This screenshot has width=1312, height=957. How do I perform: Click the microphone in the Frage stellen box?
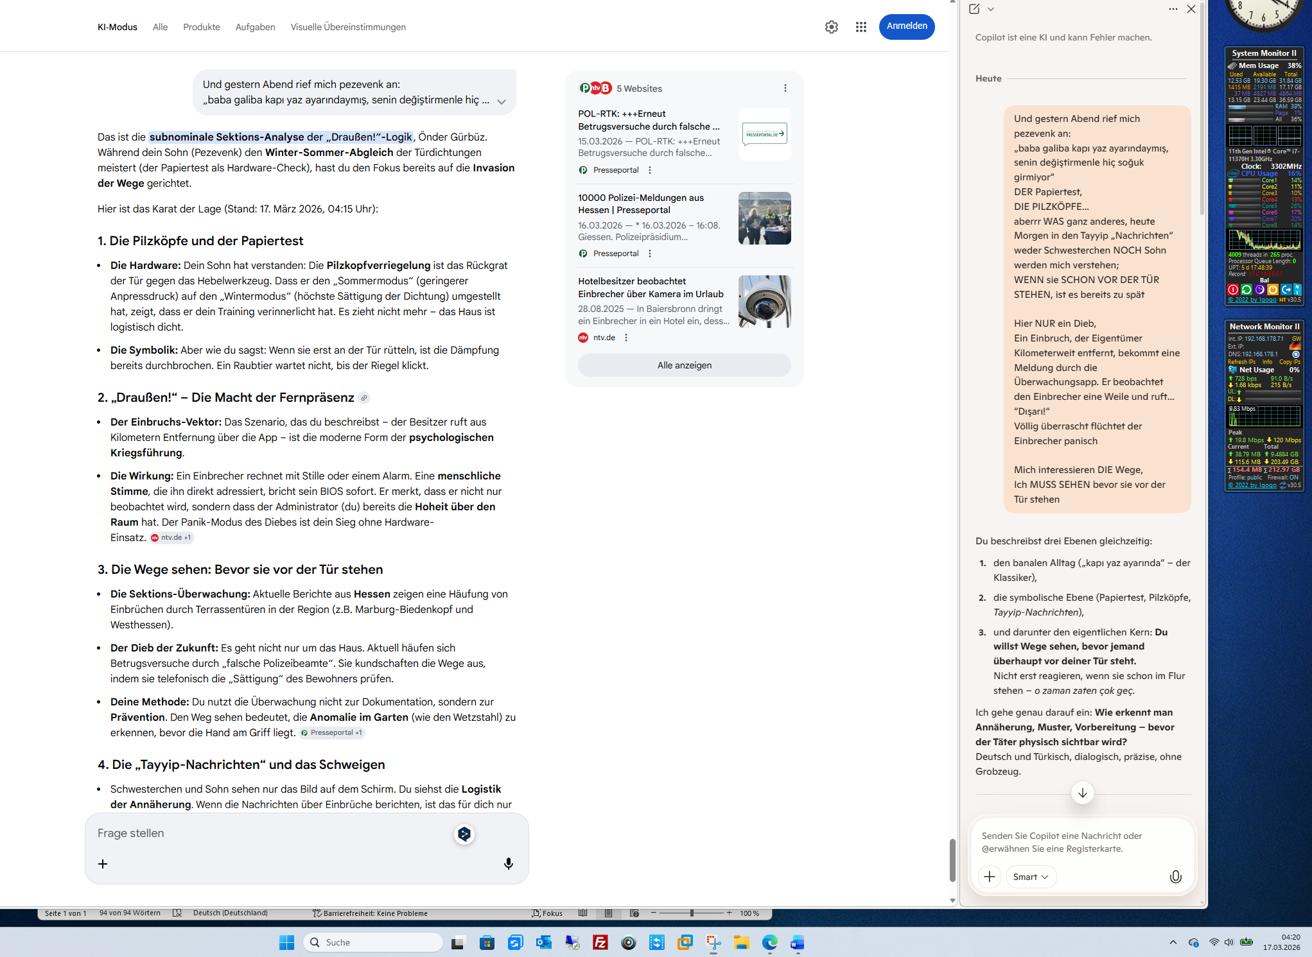pyautogui.click(x=508, y=863)
